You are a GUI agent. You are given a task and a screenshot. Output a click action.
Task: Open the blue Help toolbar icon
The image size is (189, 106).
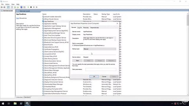[22, 7]
